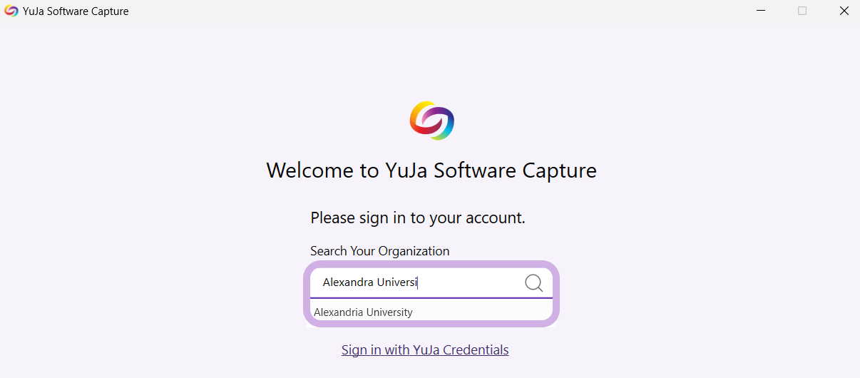Open the Sign in with YuJa Credentials link
860x378 pixels.
click(425, 350)
